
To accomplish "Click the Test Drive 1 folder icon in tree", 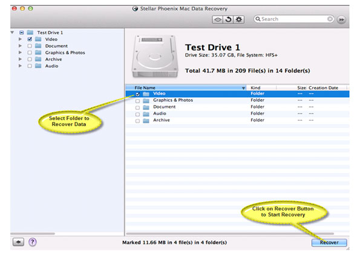I will (30, 33).
